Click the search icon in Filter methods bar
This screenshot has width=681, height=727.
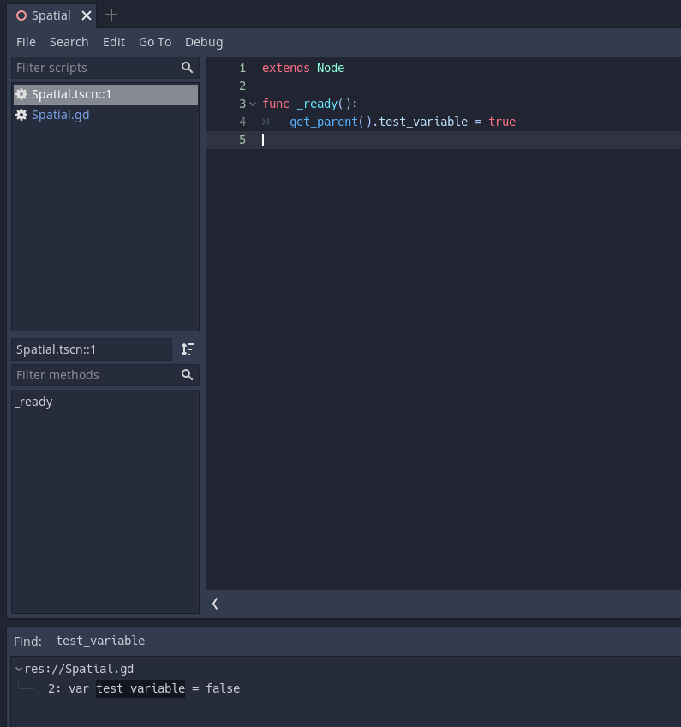(188, 375)
